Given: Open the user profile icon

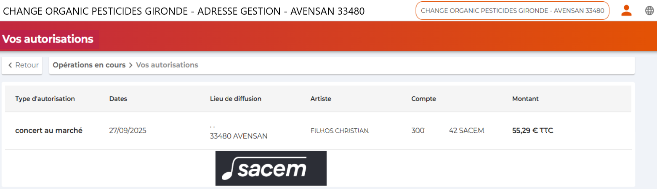Looking at the screenshot, I should [626, 11].
